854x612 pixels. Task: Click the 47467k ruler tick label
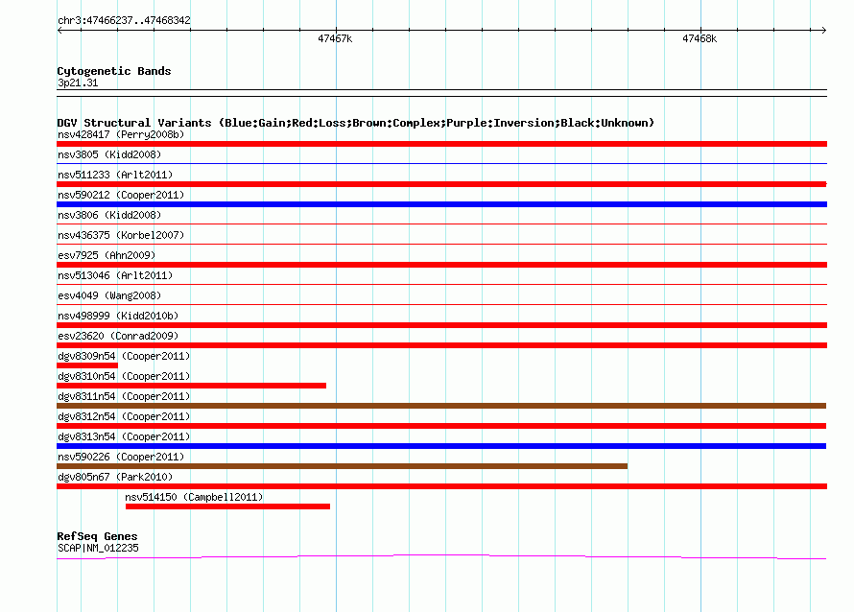click(335, 38)
